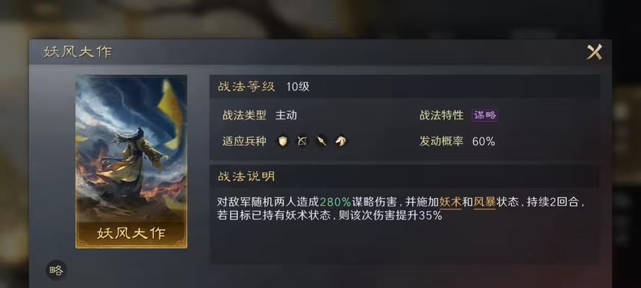641x288 pixels.
Task: Click the green 280% damage value
Action: 335,202
